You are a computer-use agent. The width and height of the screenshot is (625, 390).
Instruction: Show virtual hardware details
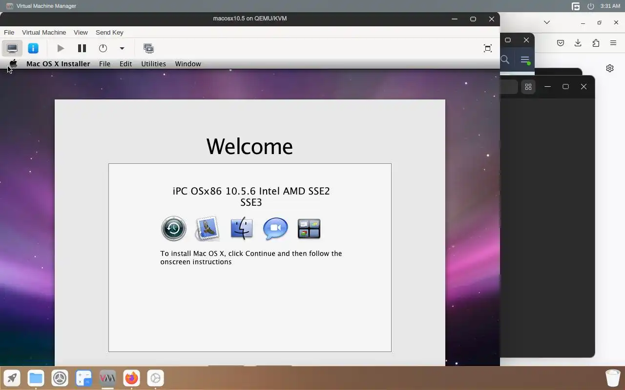(33, 48)
